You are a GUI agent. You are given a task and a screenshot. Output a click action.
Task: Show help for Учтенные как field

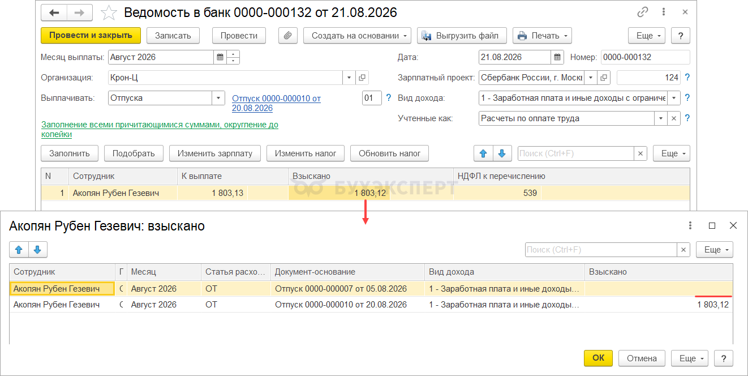pyautogui.click(x=687, y=118)
